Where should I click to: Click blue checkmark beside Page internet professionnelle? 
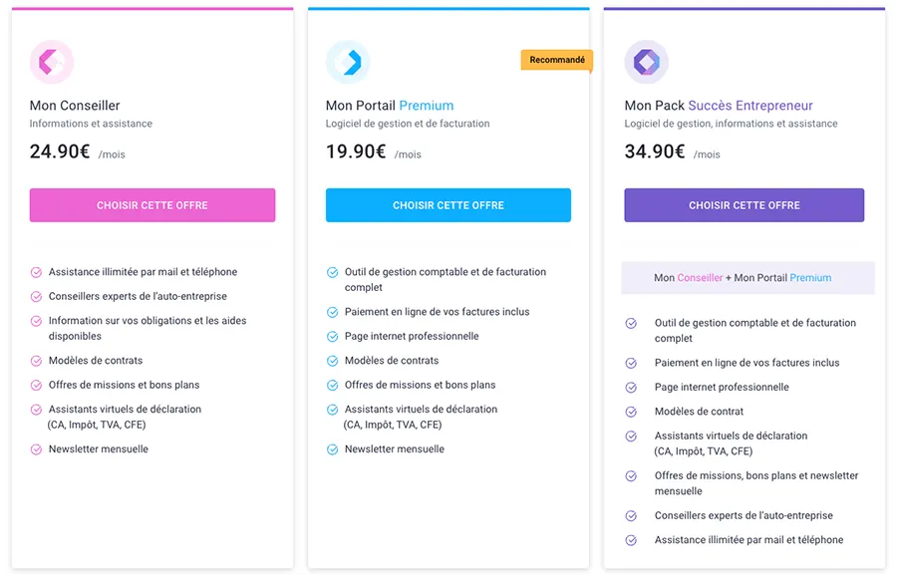333,337
